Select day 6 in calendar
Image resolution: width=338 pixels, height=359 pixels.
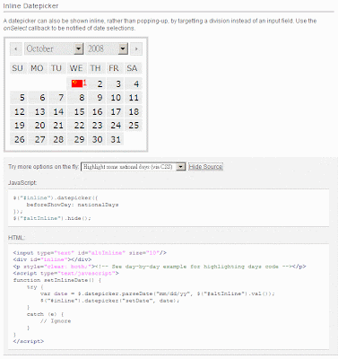(x=38, y=98)
